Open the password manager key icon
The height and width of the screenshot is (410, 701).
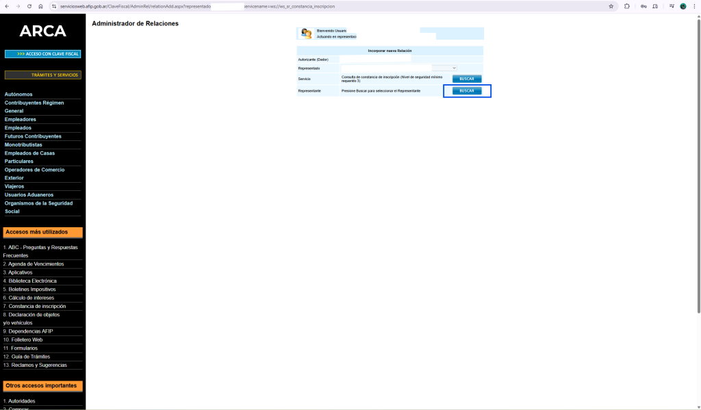click(x=643, y=6)
